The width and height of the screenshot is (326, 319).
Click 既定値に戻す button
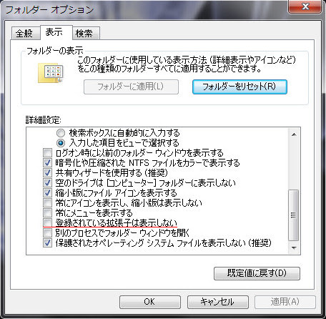257,273
